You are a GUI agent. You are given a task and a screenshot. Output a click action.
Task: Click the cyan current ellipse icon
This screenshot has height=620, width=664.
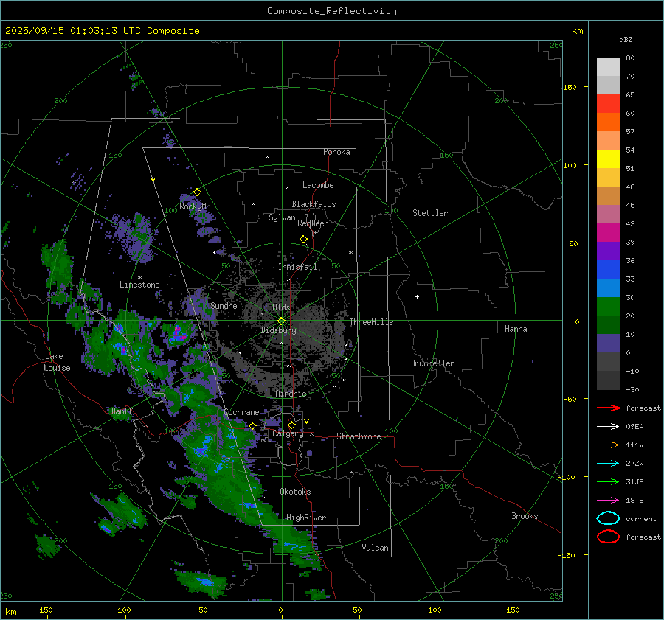pos(608,518)
